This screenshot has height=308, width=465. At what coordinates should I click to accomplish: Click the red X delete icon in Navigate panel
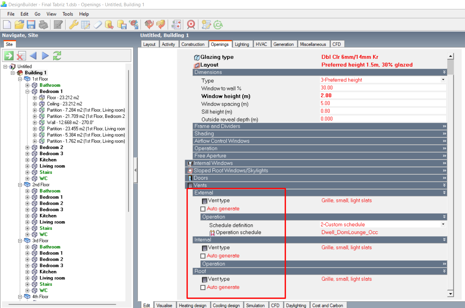point(21,56)
